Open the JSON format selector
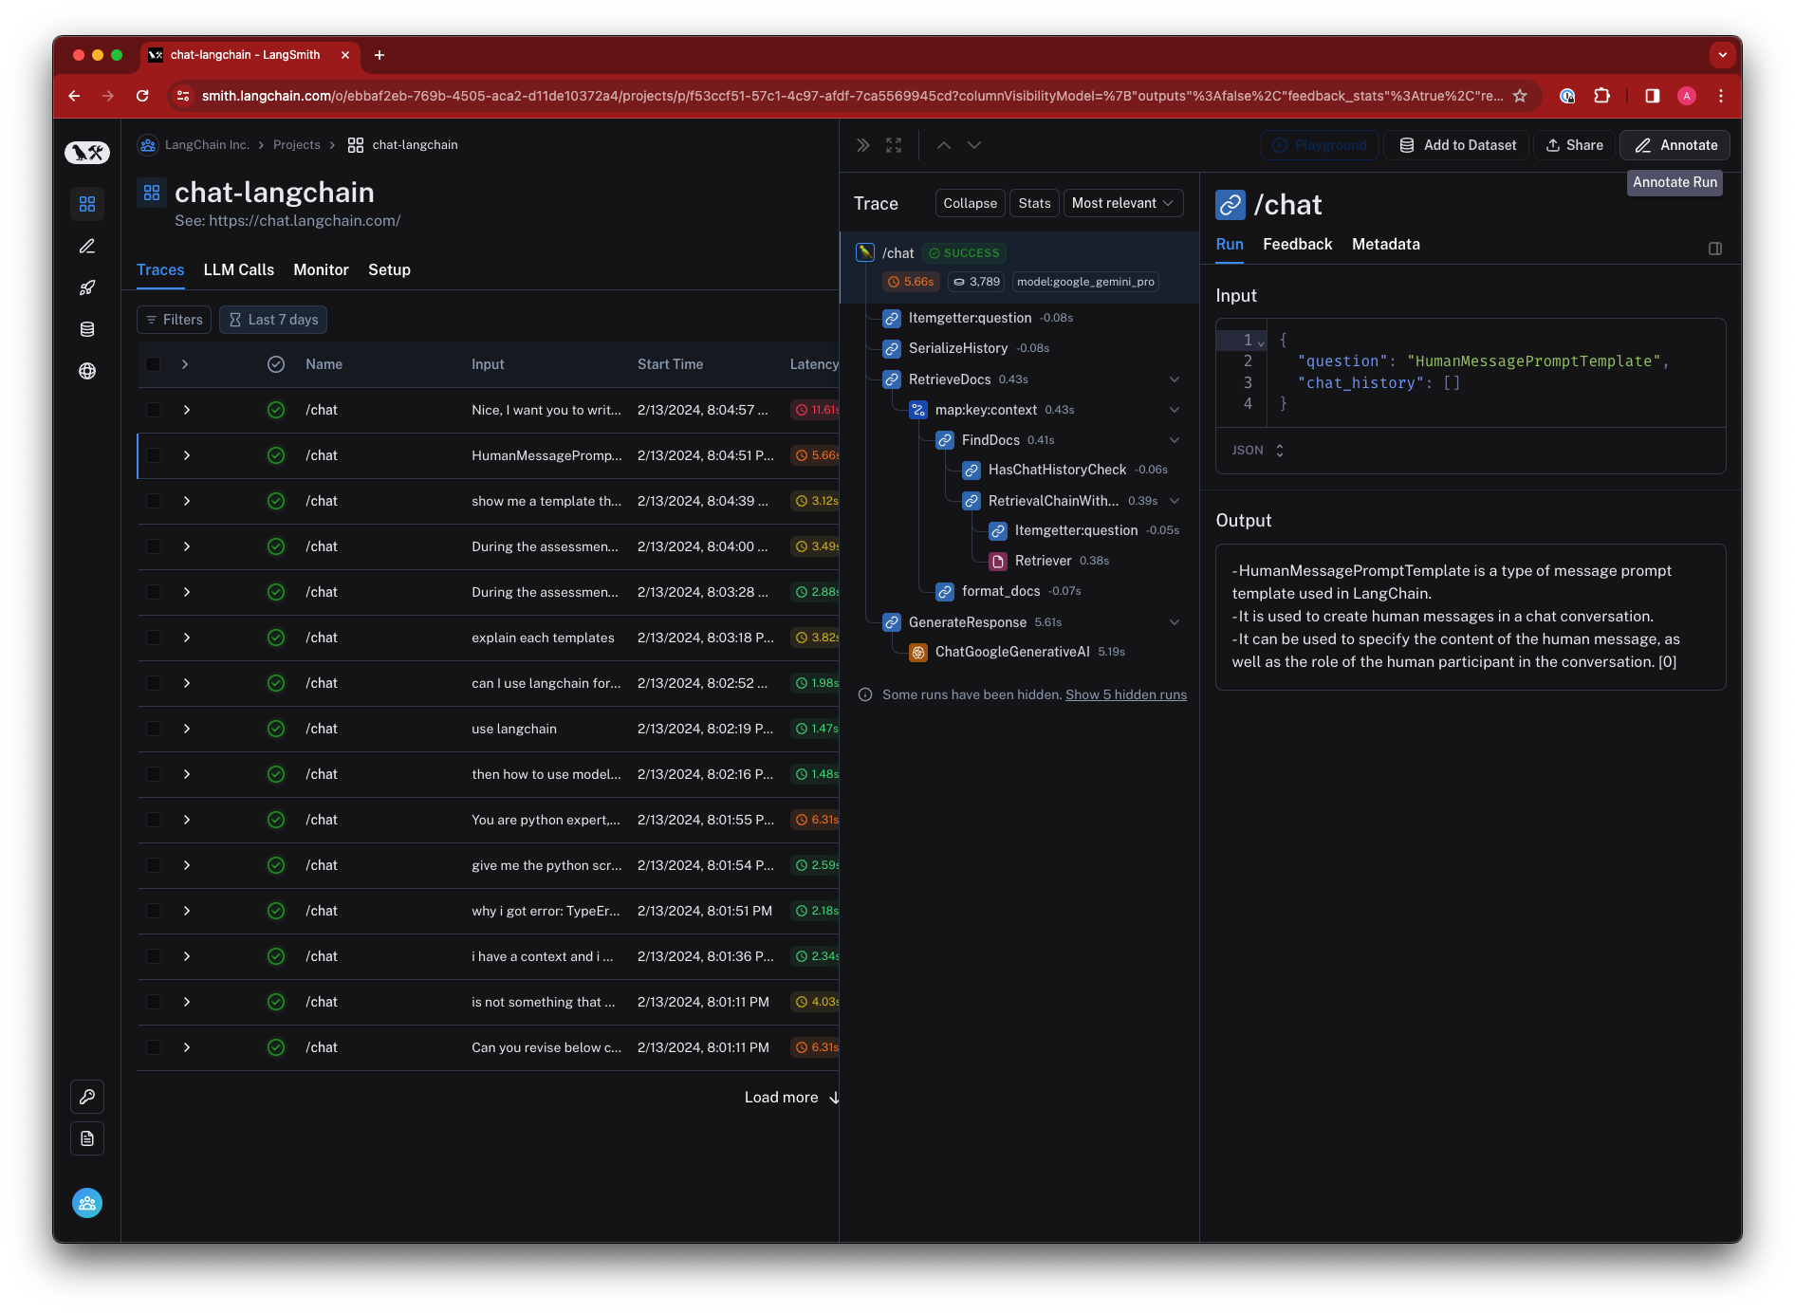 coord(1258,451)
